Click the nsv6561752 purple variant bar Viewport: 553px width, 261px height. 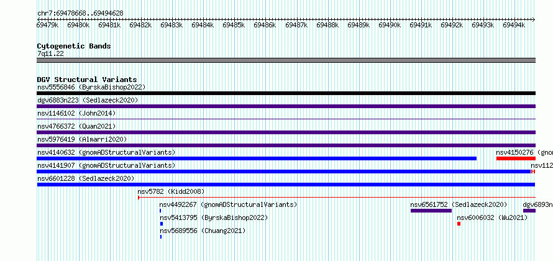click(x=431, y=211)
